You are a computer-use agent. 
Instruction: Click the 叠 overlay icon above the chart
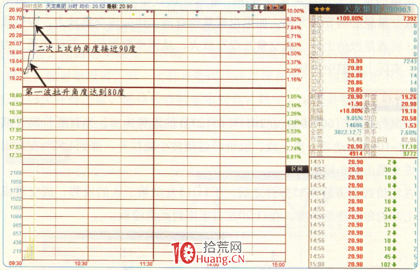[249, 7]
